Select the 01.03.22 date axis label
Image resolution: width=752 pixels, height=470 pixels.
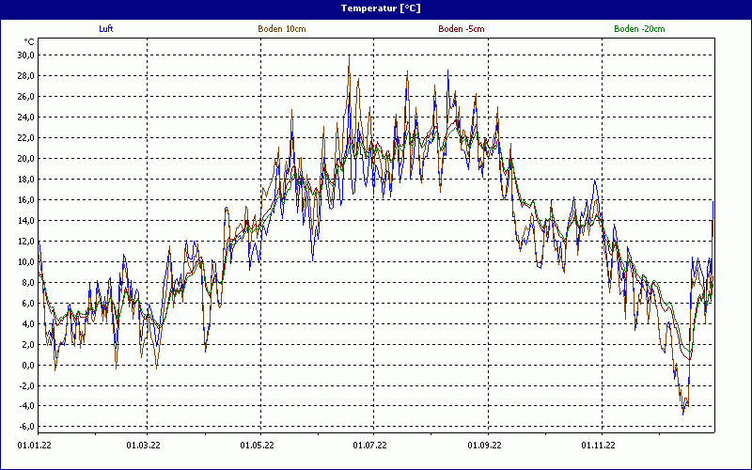tap(145, 445)
